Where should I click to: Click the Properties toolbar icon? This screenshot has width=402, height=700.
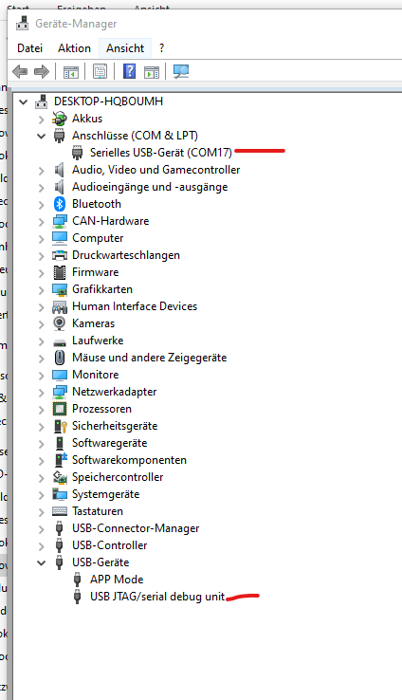[100, 71]
